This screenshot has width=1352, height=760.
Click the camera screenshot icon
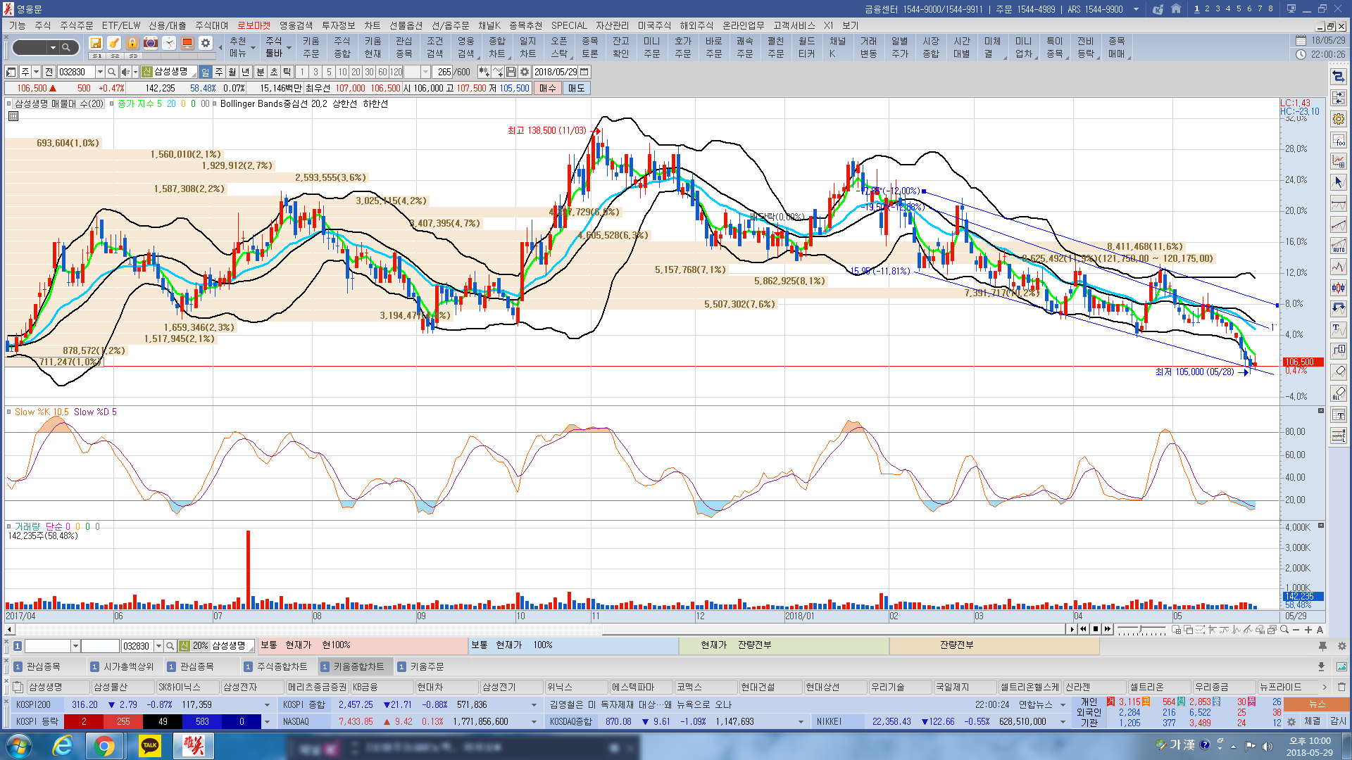[x=150, y=43]
